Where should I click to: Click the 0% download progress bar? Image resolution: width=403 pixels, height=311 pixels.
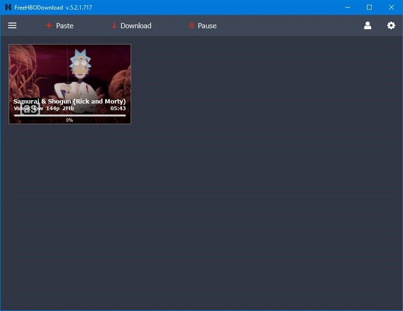click(70, 116)
